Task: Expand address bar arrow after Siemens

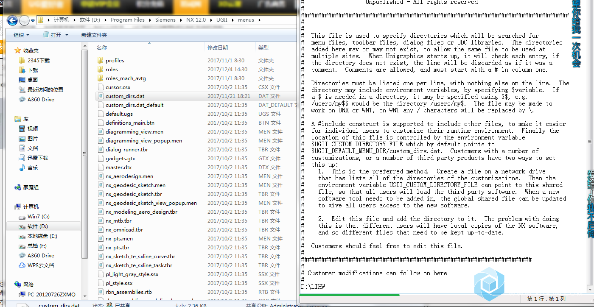Action: tap(181, 20)
